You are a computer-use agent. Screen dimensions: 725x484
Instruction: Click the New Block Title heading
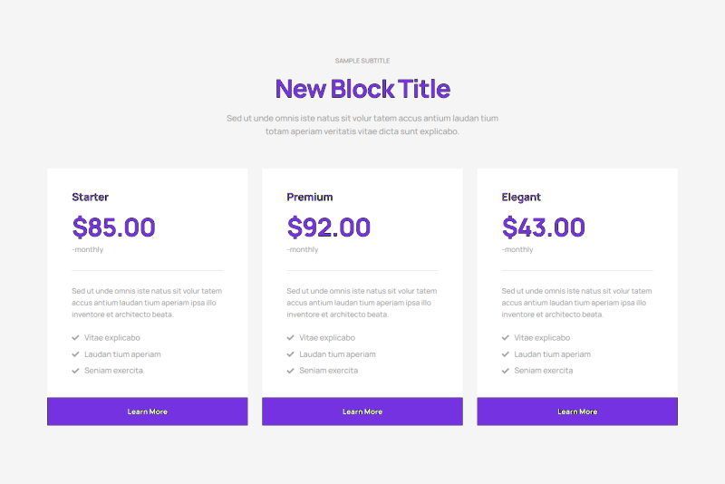[x=362, y=89]
